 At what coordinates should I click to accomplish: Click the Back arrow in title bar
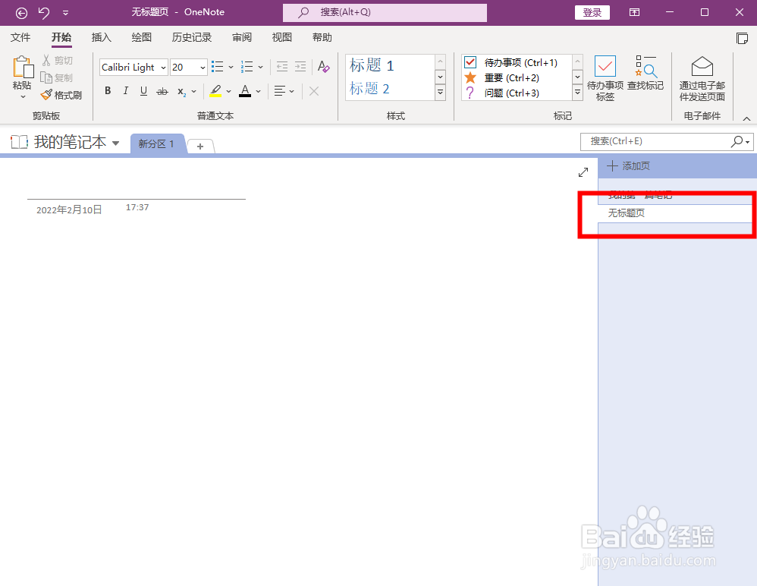click(21, 13)
